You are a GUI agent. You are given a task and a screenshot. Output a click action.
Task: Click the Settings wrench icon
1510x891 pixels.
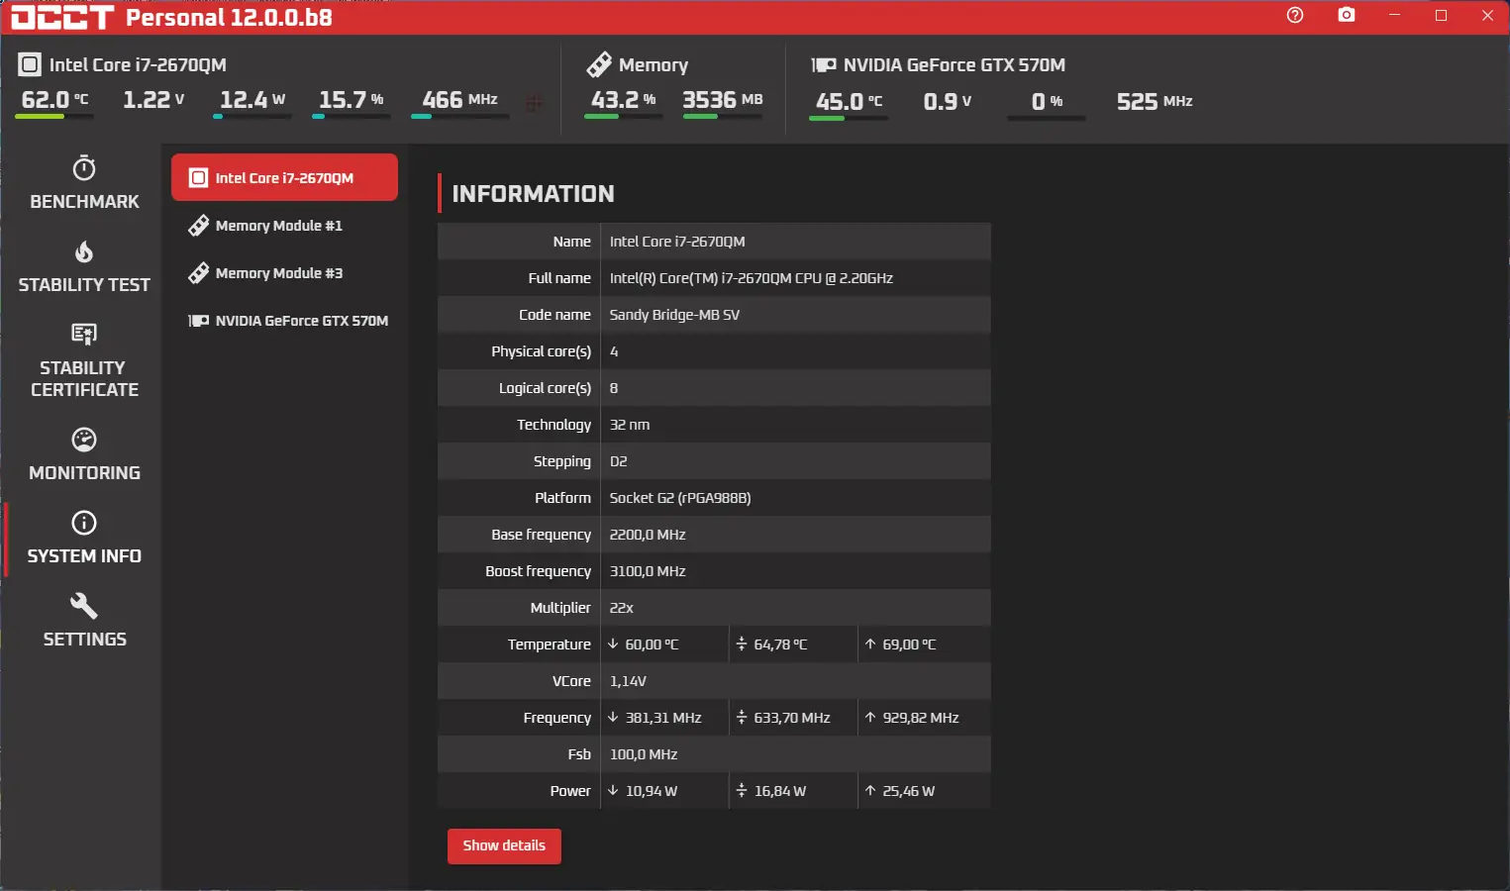[x=84, y=605]
